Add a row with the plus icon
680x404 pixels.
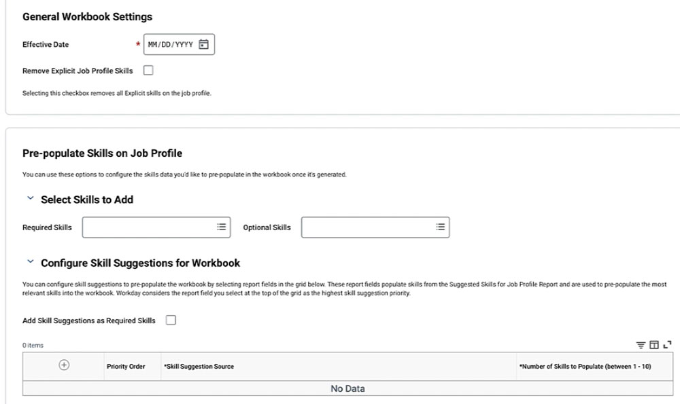click(x=64, y=365)
